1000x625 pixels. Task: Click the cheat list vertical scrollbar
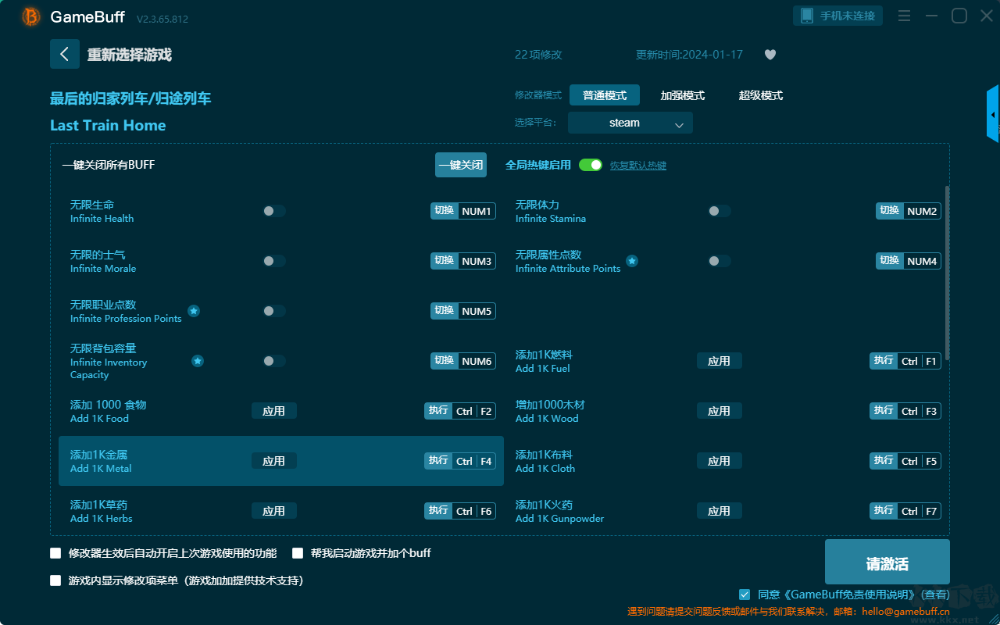(948, 272)
